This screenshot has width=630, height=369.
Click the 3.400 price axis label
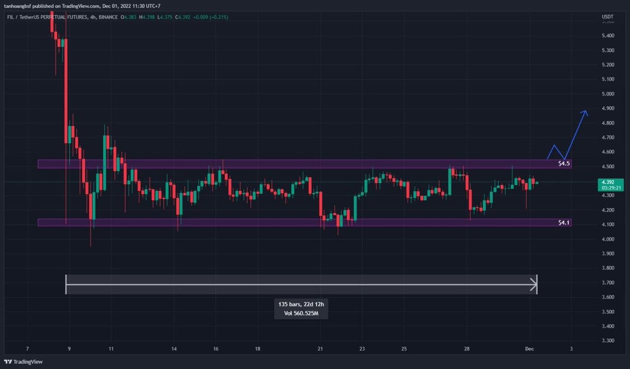tap(608, 326)
